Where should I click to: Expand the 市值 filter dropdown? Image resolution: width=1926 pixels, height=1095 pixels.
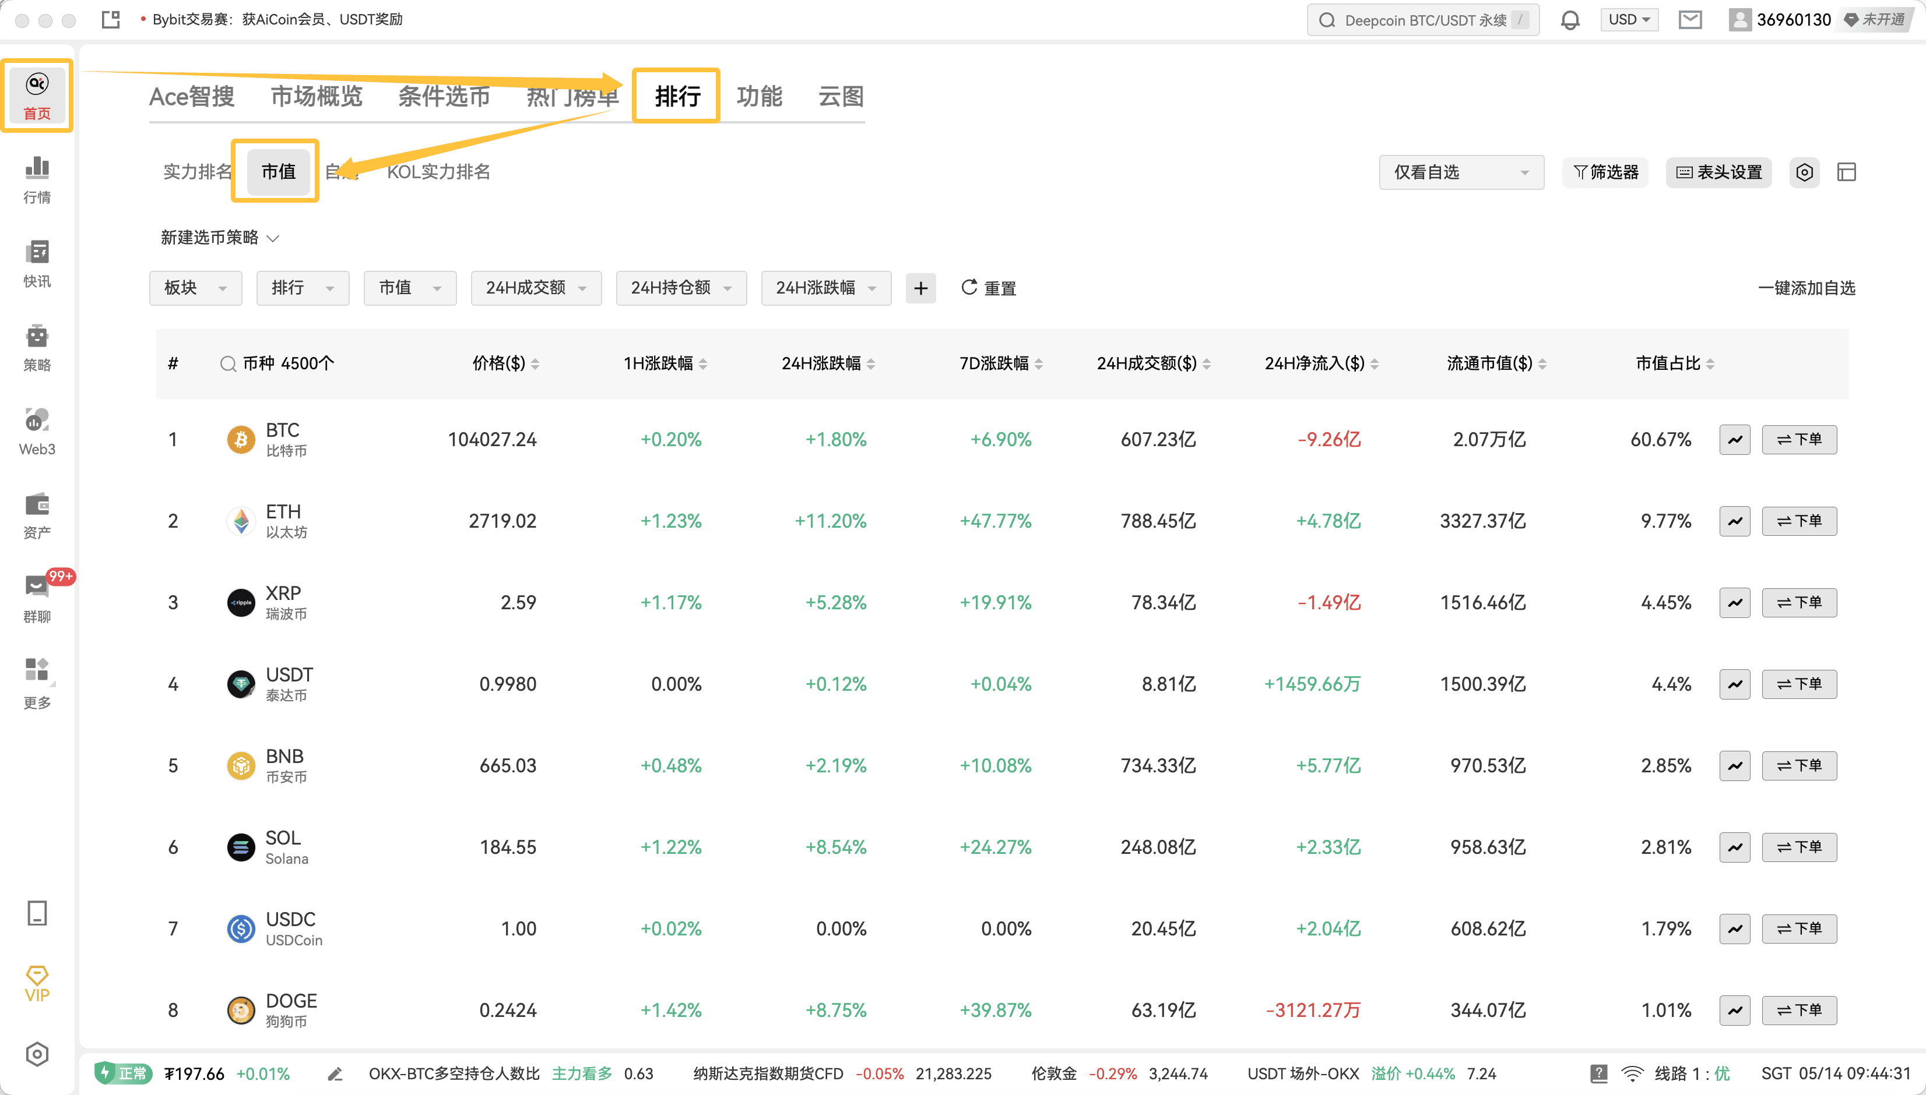coord(410,288)
